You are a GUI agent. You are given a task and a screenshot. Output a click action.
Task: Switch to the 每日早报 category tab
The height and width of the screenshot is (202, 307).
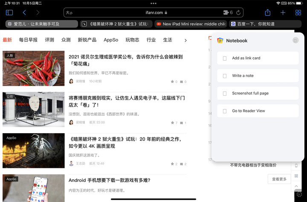pos(28,40)
